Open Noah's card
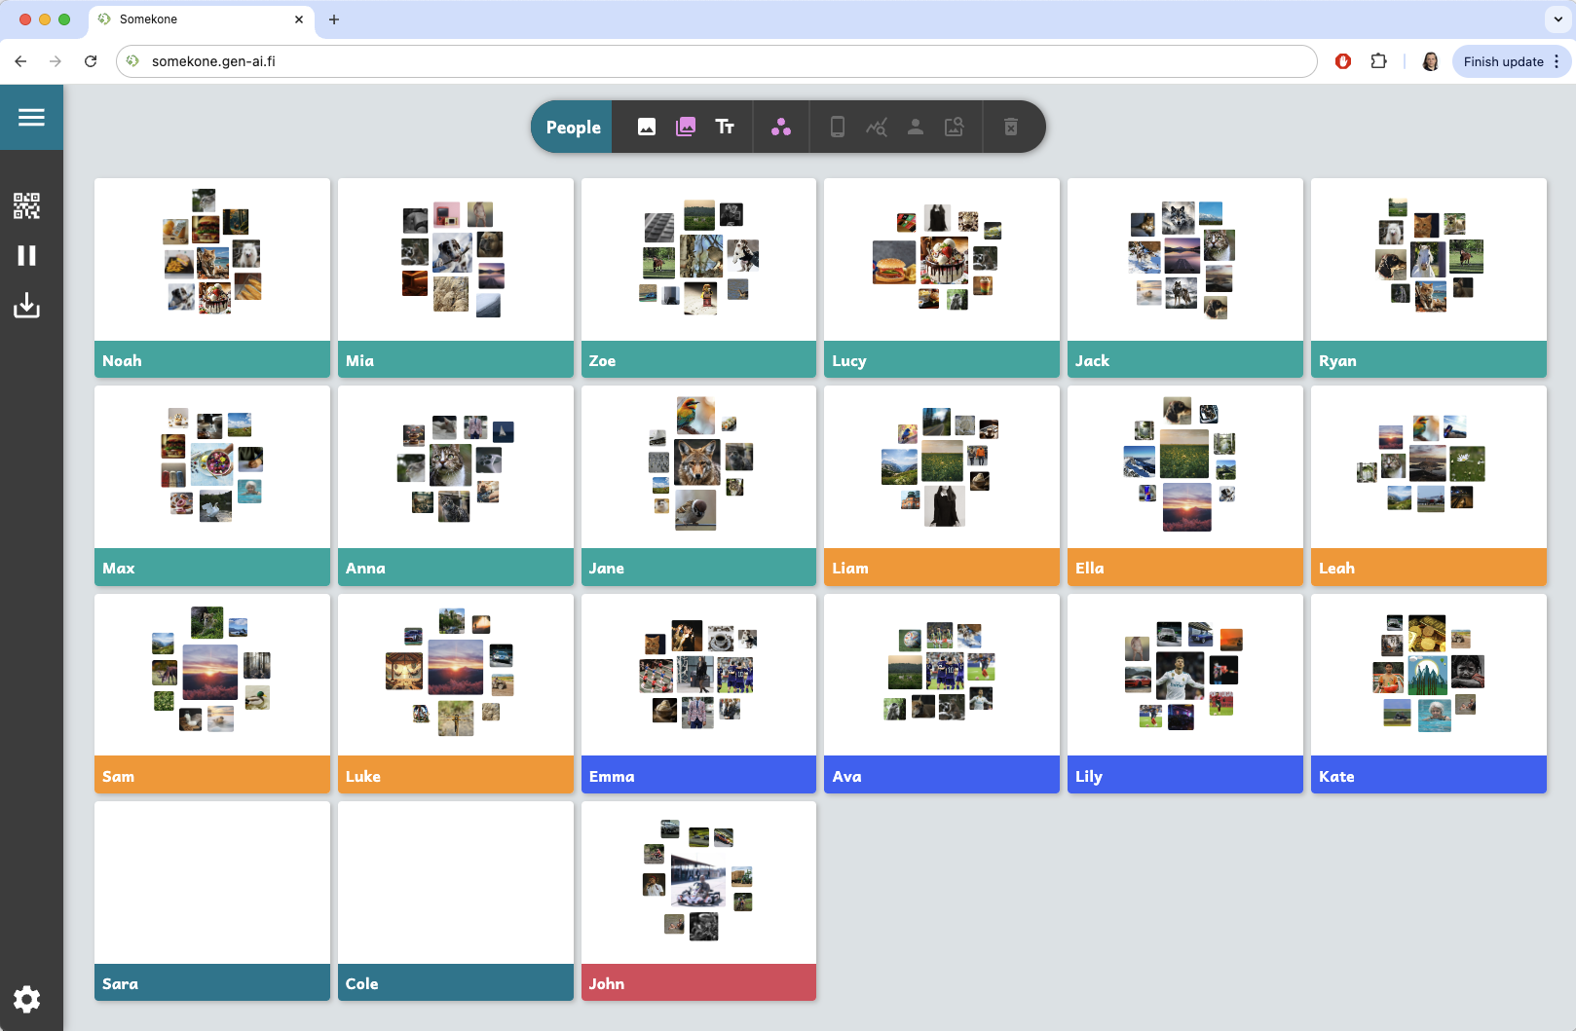Viewport: 1576px width, 1031px height. point(212,277)
